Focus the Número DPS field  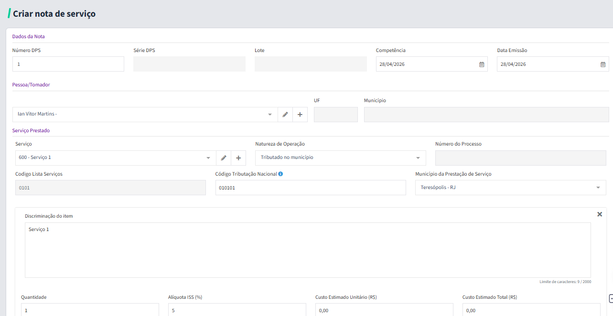point(68,64)
